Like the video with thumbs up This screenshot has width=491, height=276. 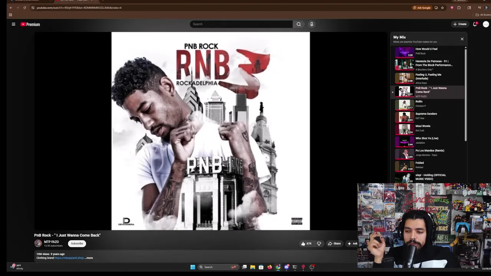pyautogui.click(x=306, y=243)
